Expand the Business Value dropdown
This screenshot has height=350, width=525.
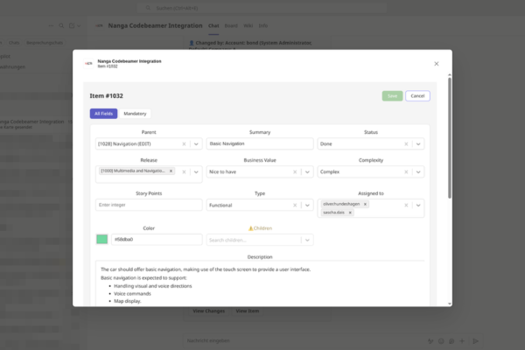[x=307, y=171]
